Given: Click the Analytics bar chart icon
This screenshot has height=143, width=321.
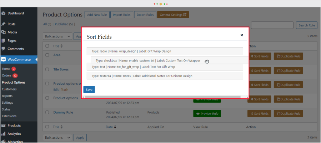Looking at the screenshot, I should click(x=4, y=134).
